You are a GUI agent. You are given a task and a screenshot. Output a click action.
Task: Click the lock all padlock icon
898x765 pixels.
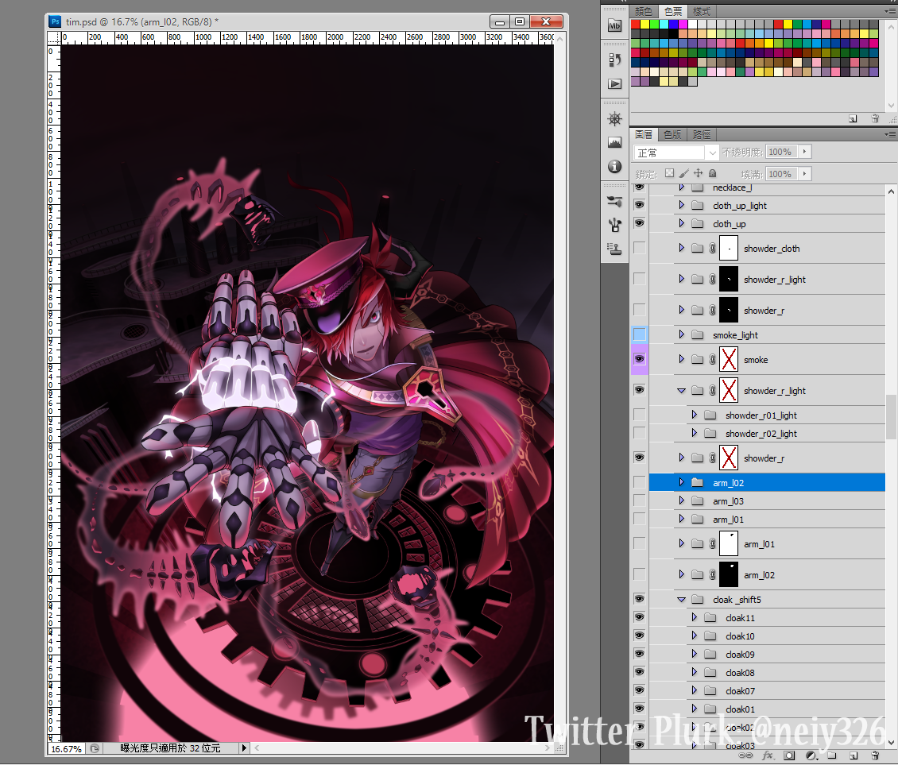[712, 173]
